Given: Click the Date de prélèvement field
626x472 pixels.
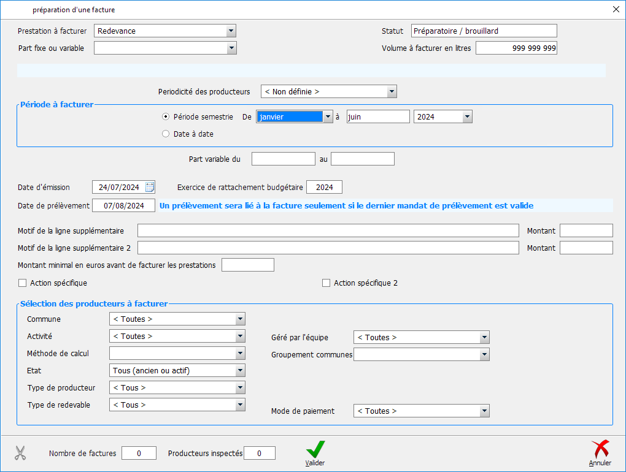Looking at the screenshot, I should [x=123, y=205].
